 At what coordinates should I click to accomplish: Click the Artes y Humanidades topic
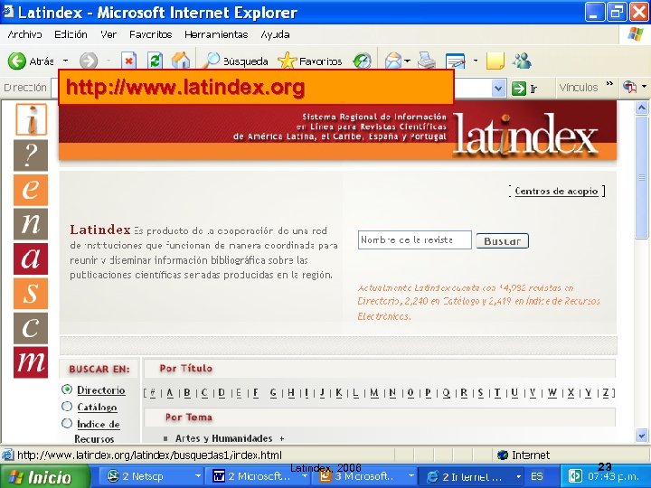[224, 438]
